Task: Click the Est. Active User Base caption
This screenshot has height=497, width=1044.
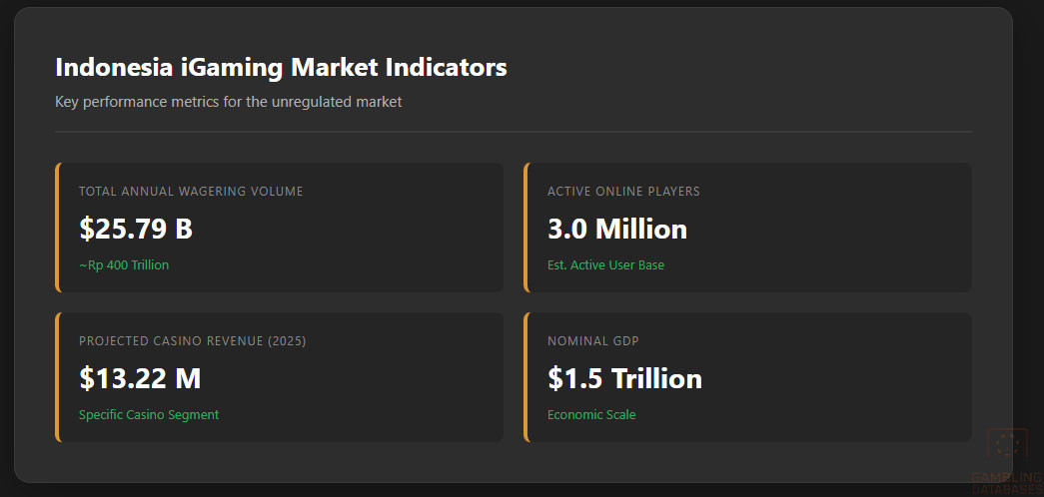Action: tap(605, 265)
